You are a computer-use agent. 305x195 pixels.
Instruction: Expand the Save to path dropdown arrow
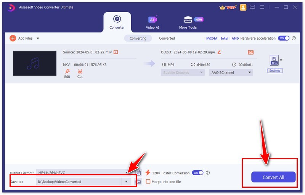click(126, 182)
